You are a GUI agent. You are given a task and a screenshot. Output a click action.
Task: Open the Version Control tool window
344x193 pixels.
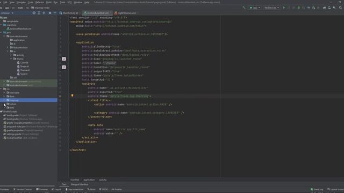pos(23,189)
